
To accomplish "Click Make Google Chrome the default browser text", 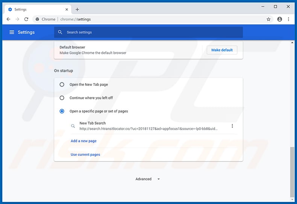I will (93, 53).
